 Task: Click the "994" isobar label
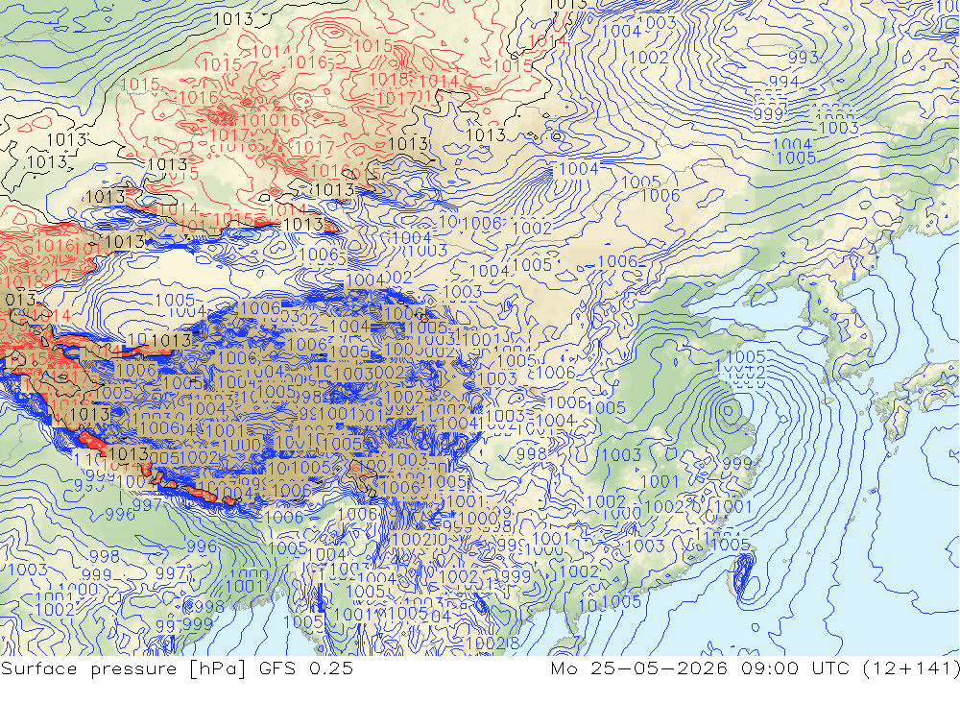(x=783, y=82)
